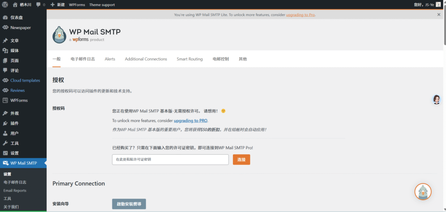This screenshot has width=446, height=212.
Task: Click the license key input field
Action: [x=170, y=159]
